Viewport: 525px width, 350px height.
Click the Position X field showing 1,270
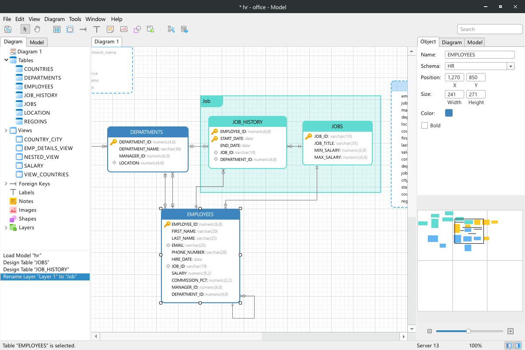pyautogui.click(x=455, y=77)
